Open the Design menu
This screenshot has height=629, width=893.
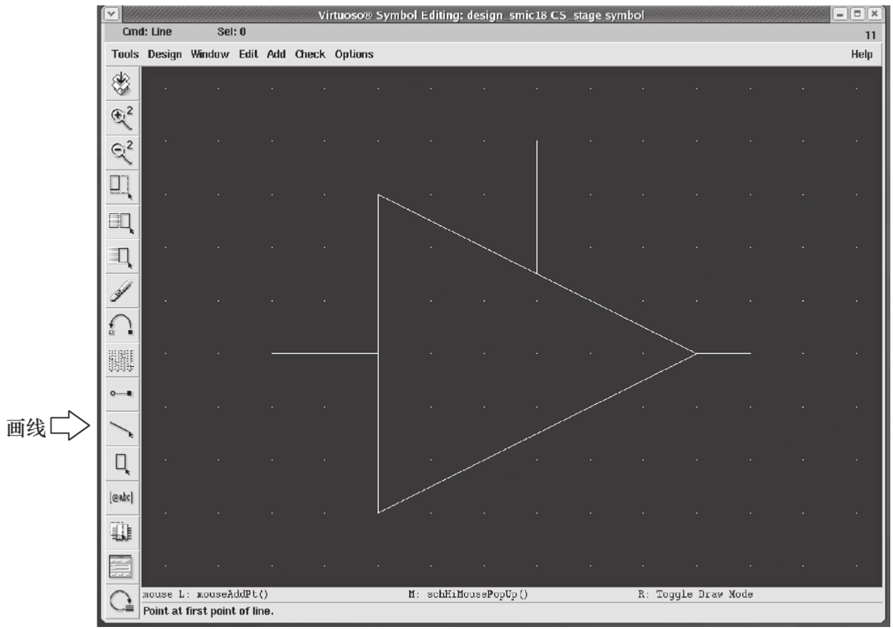164,54
